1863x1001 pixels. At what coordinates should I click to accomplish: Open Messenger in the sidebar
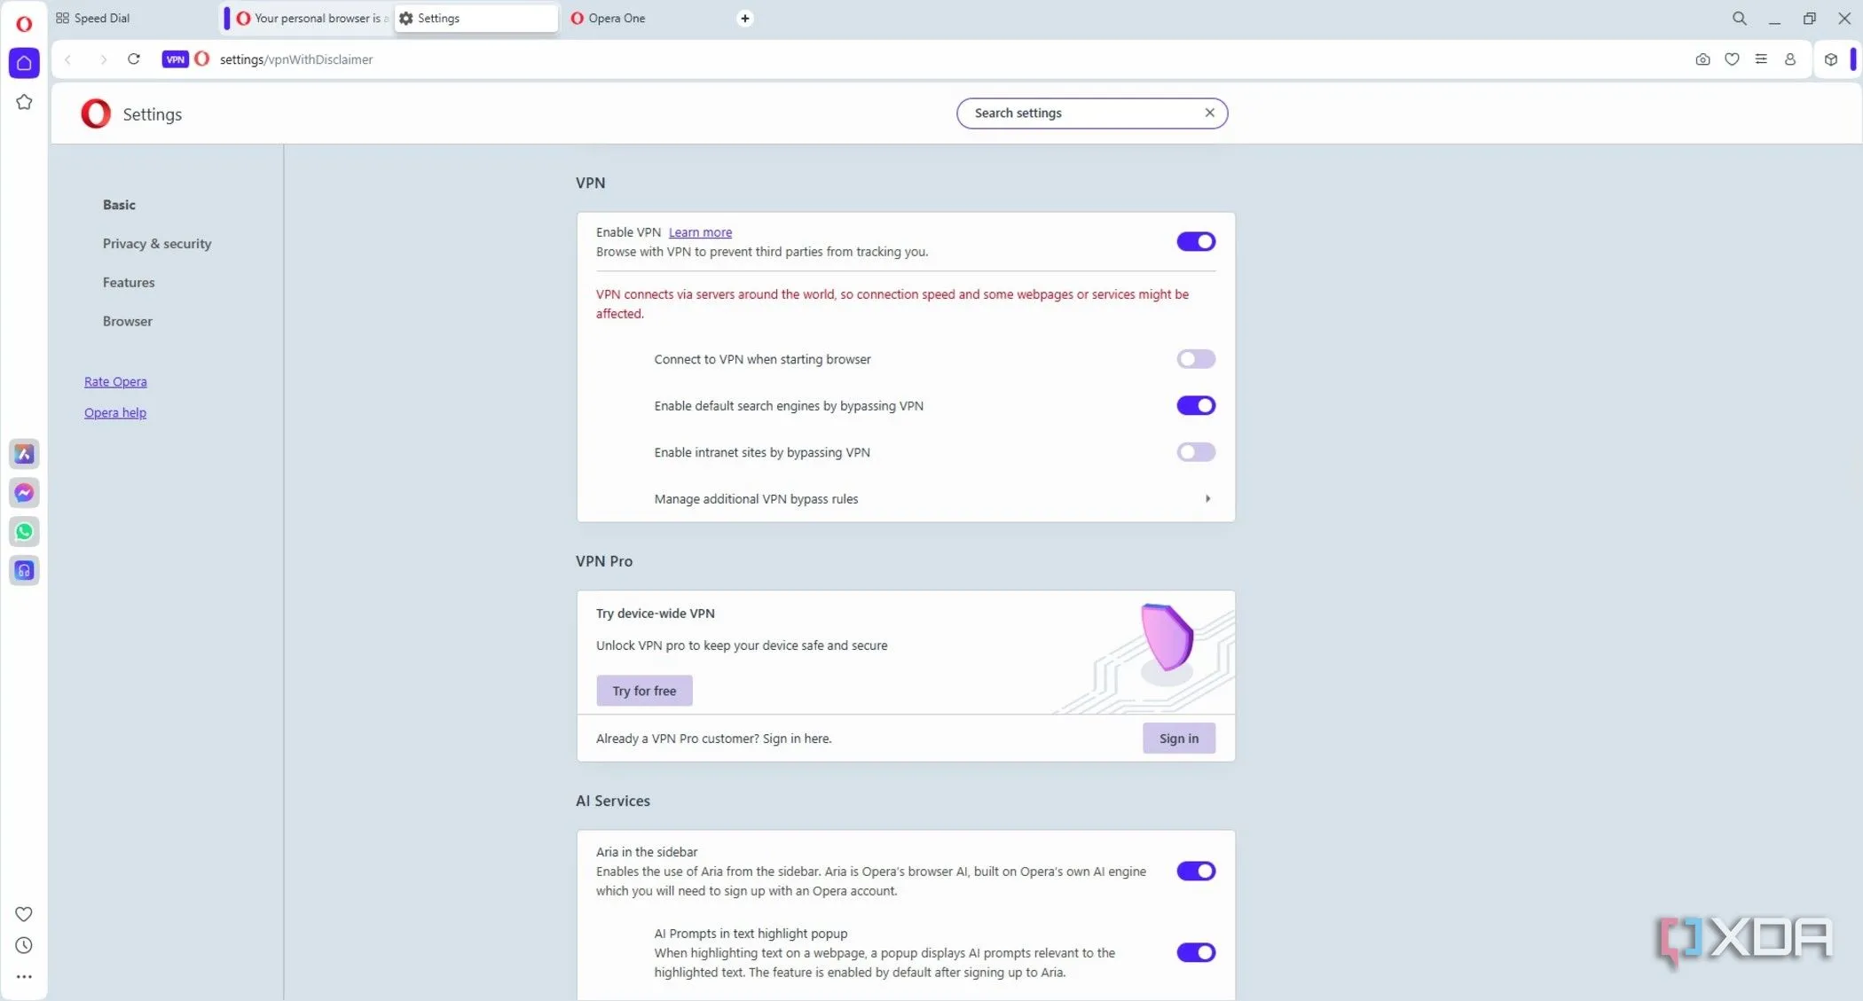(24, 493)
